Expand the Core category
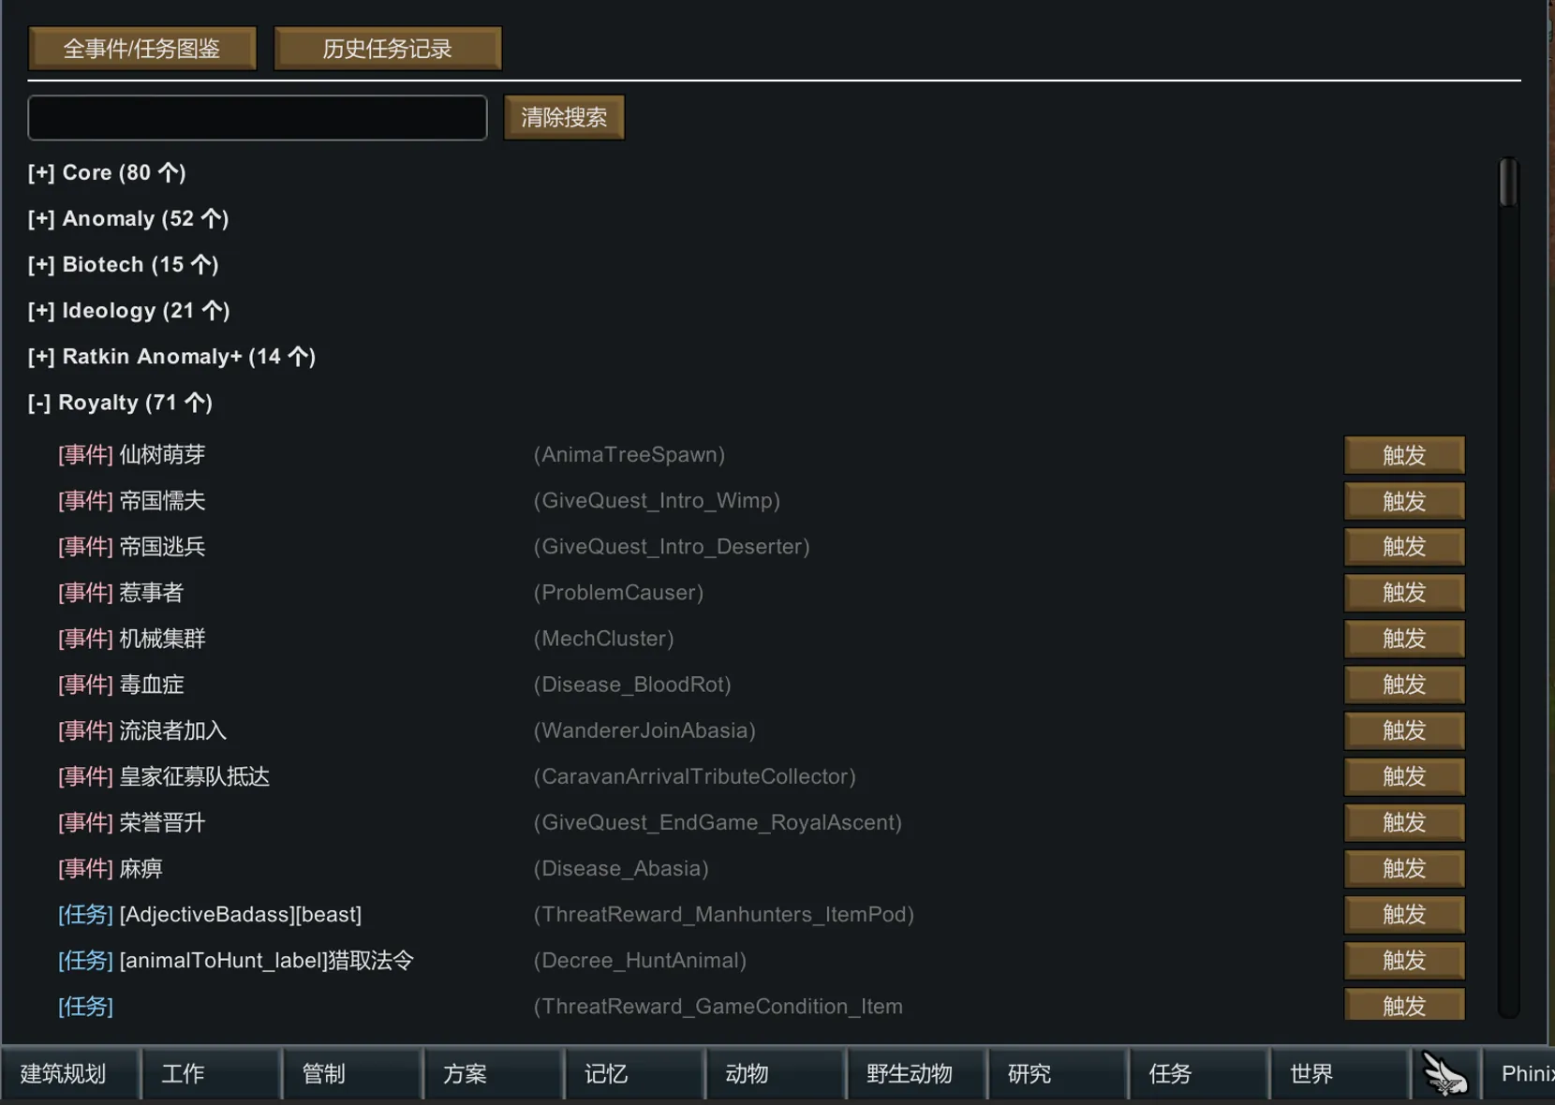The height and width of the screenshot is (1105, 1555). click(x=107, y=173)
